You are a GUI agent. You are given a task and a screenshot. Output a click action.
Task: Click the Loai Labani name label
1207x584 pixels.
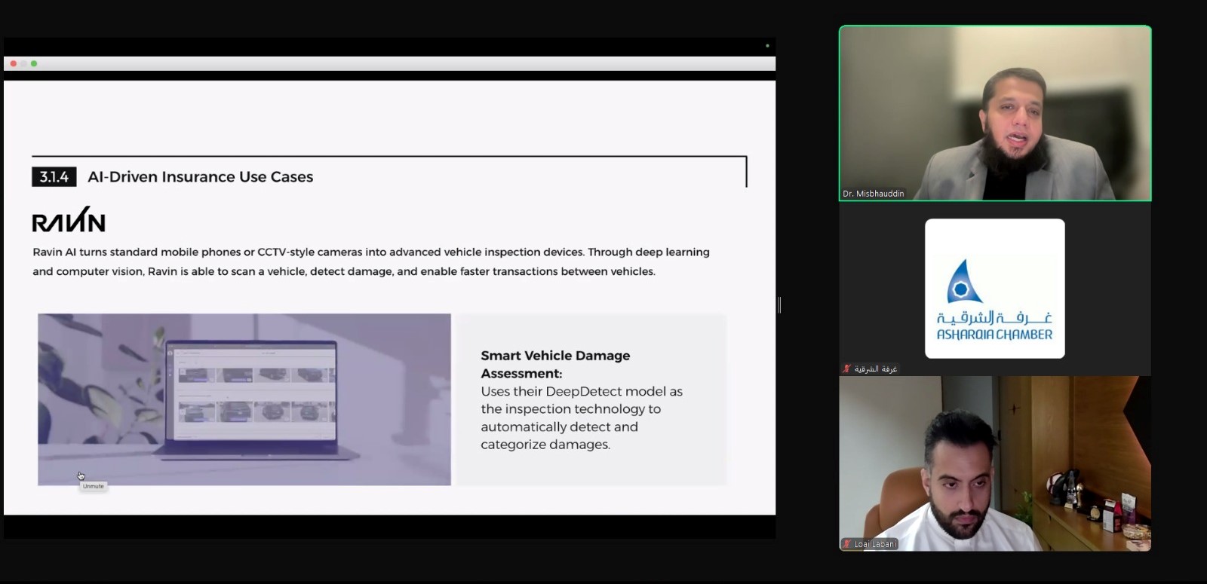coord(875,544)
